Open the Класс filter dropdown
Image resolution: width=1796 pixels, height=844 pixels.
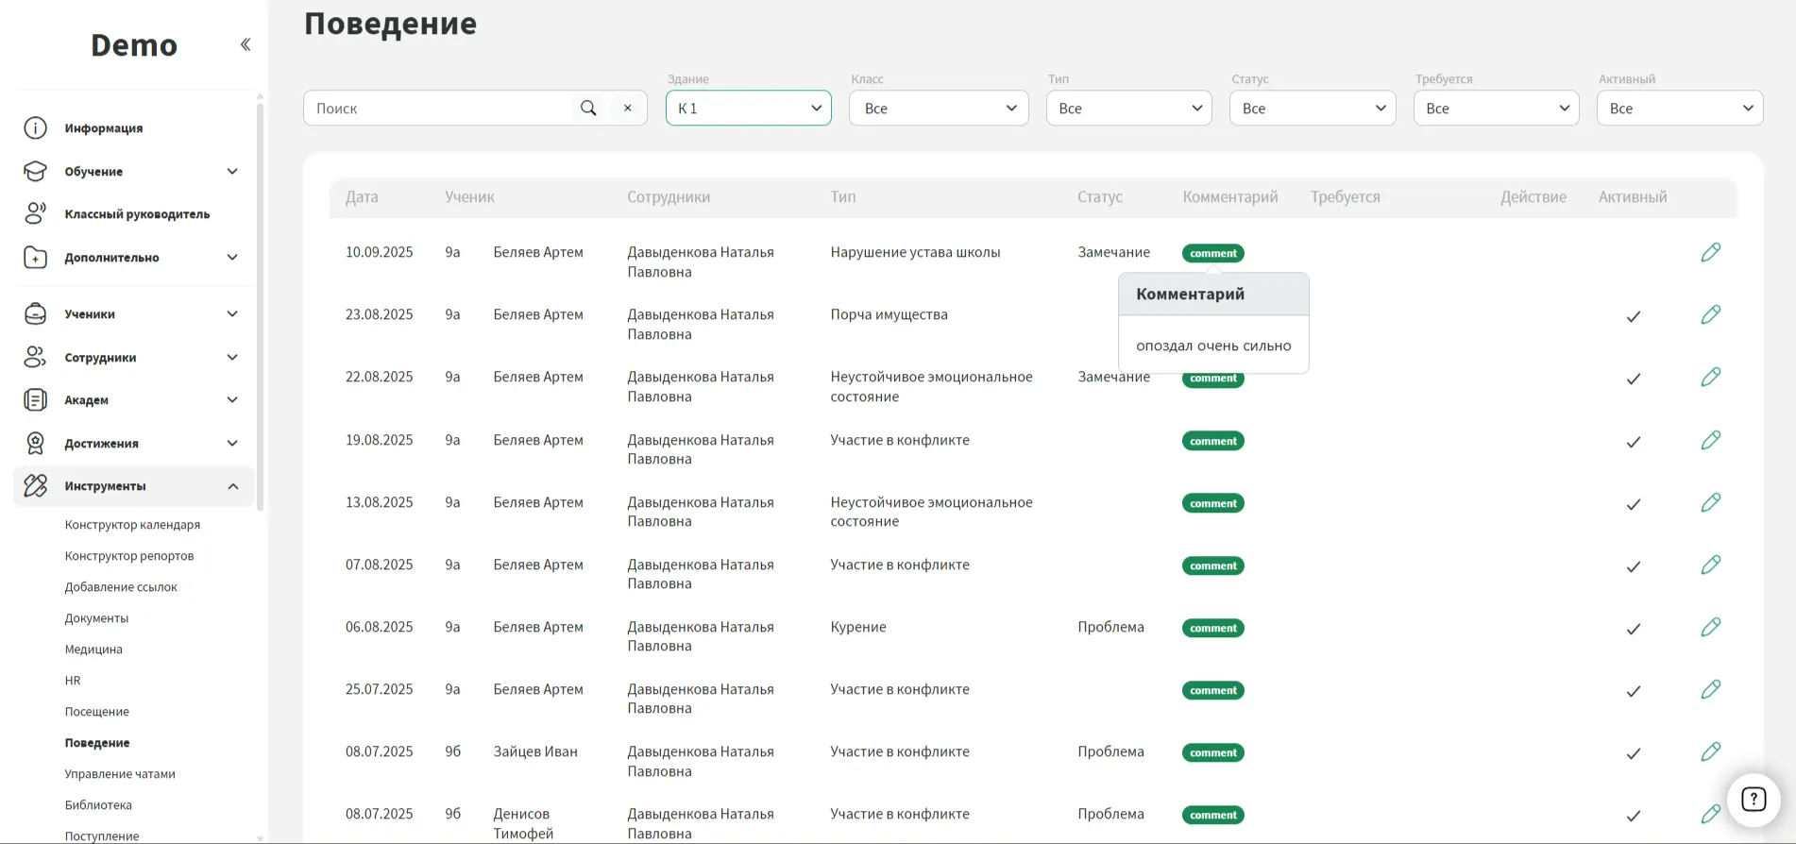point(938,109)
